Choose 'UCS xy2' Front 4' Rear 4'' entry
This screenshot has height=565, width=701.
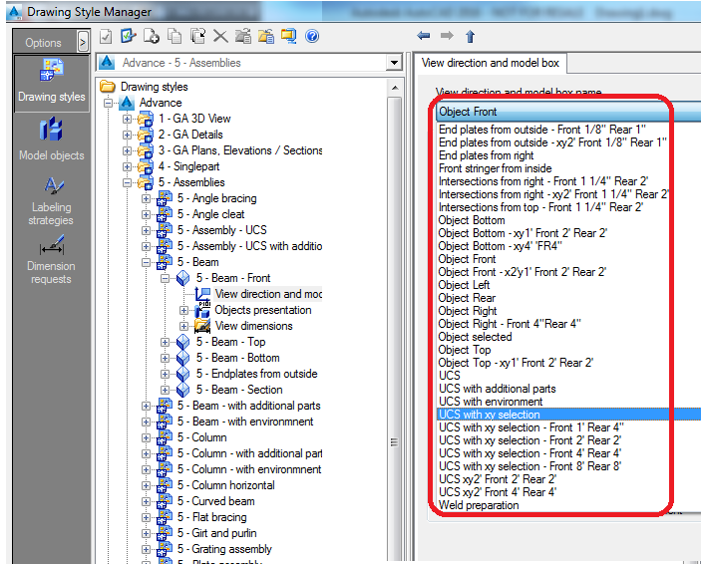[x=498, y=492]
